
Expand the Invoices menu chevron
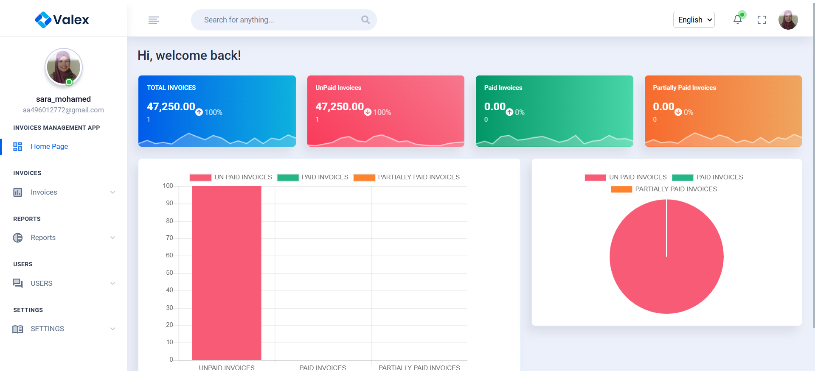[x=113, y=192]
